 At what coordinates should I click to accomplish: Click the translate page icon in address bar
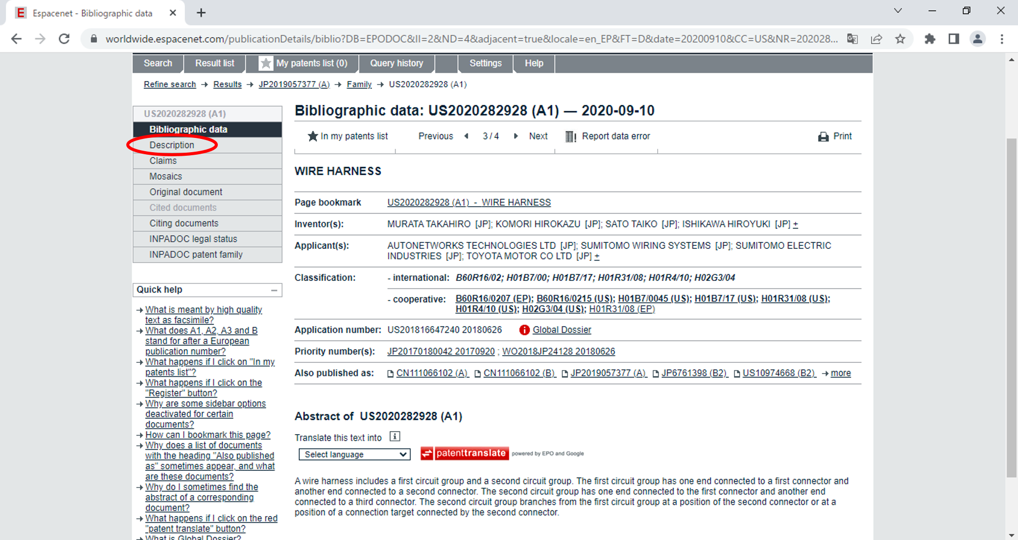pos(853,39)
